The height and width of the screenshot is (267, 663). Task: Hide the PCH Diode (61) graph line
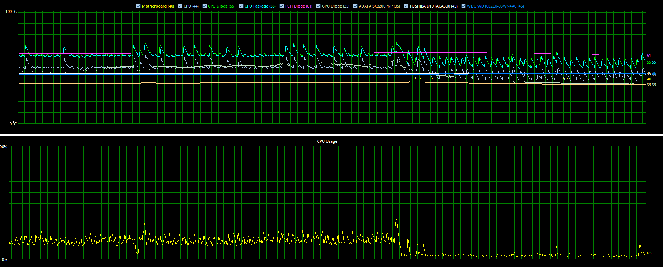282,6
